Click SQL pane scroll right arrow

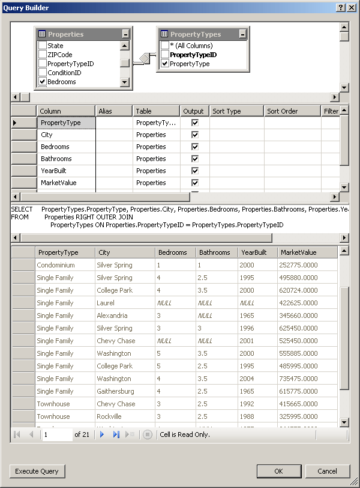point(344,238)
